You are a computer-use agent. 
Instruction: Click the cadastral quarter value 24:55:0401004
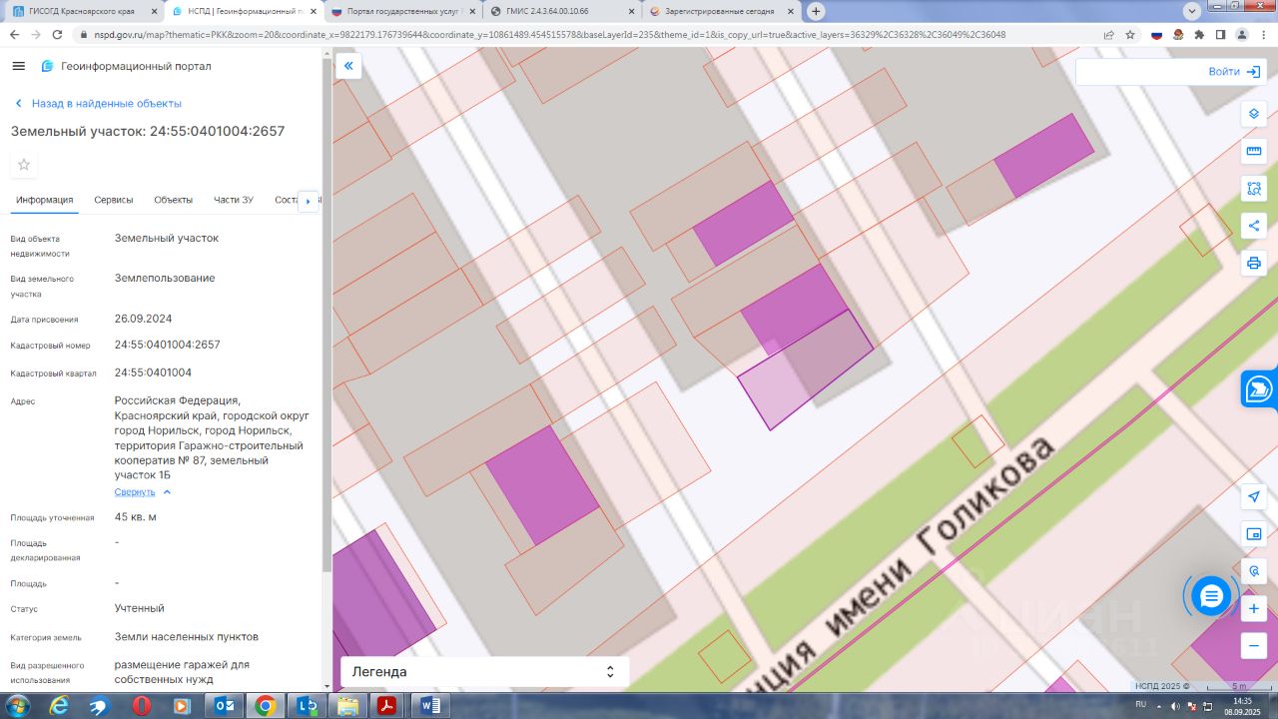click(x=154, y=372)
